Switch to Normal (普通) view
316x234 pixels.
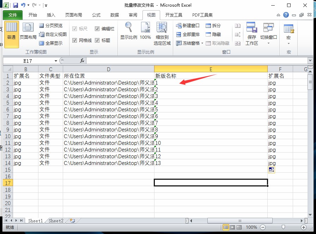[12, 34]
